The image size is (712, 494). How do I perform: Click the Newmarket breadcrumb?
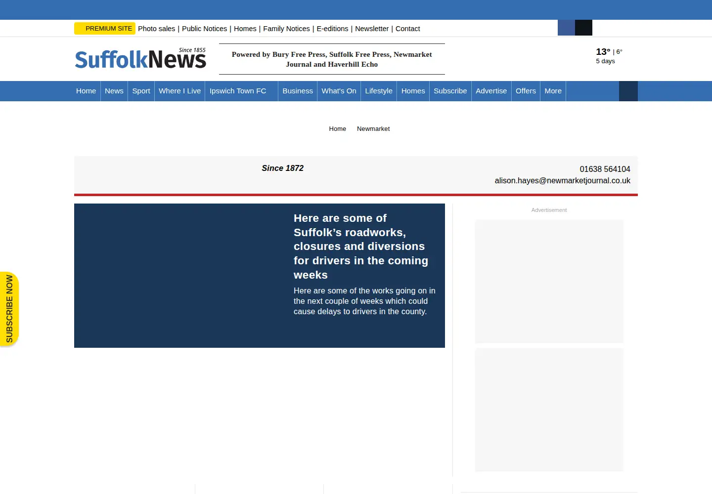373,129
